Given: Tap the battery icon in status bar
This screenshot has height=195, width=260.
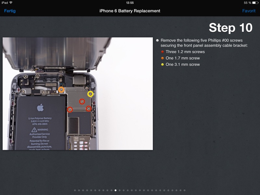Looking at the screenshot, I should [x=254, y=3].
